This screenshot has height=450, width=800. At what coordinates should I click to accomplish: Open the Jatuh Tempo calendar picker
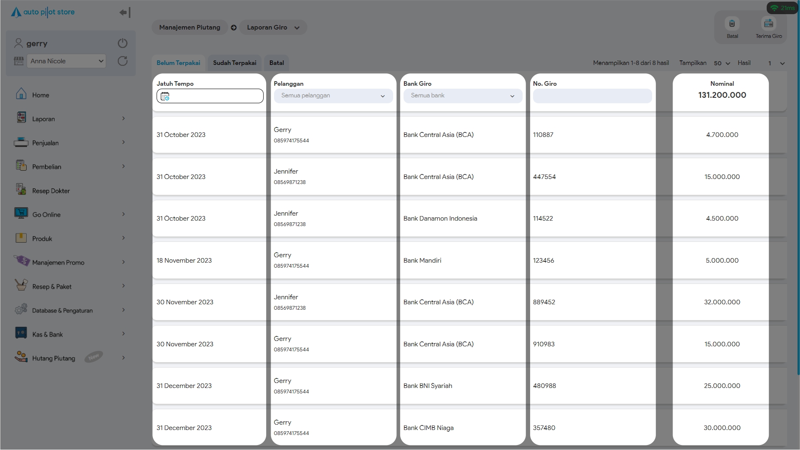165,96
